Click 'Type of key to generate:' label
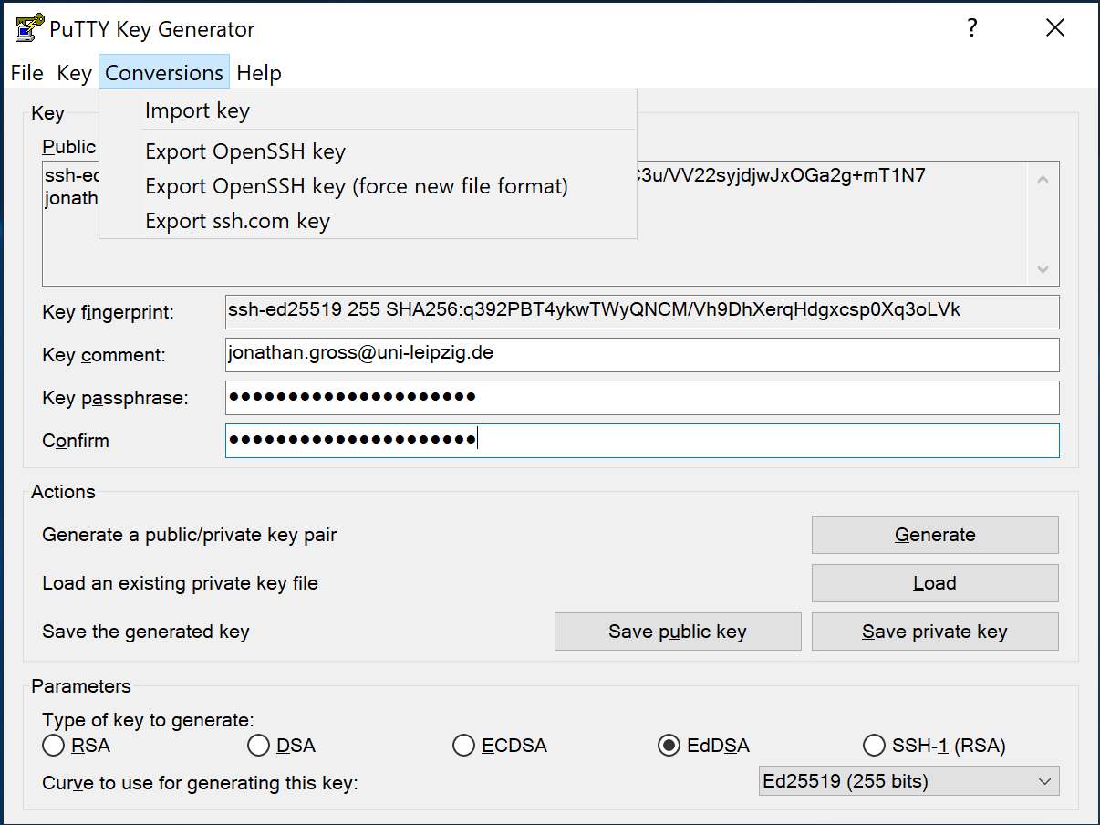1100x825 pixels. tap(149, 721)
